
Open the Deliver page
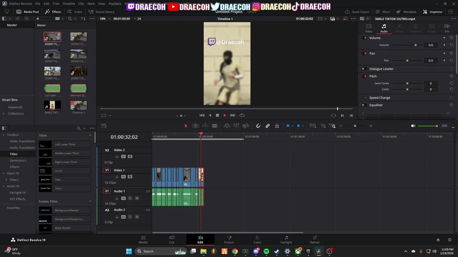[x=315, y=240]
